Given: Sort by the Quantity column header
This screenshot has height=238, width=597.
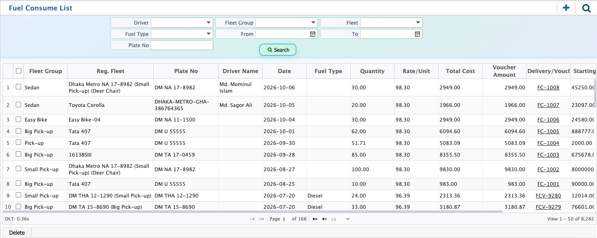Looking at the screenshot, I should pos(372,71).
